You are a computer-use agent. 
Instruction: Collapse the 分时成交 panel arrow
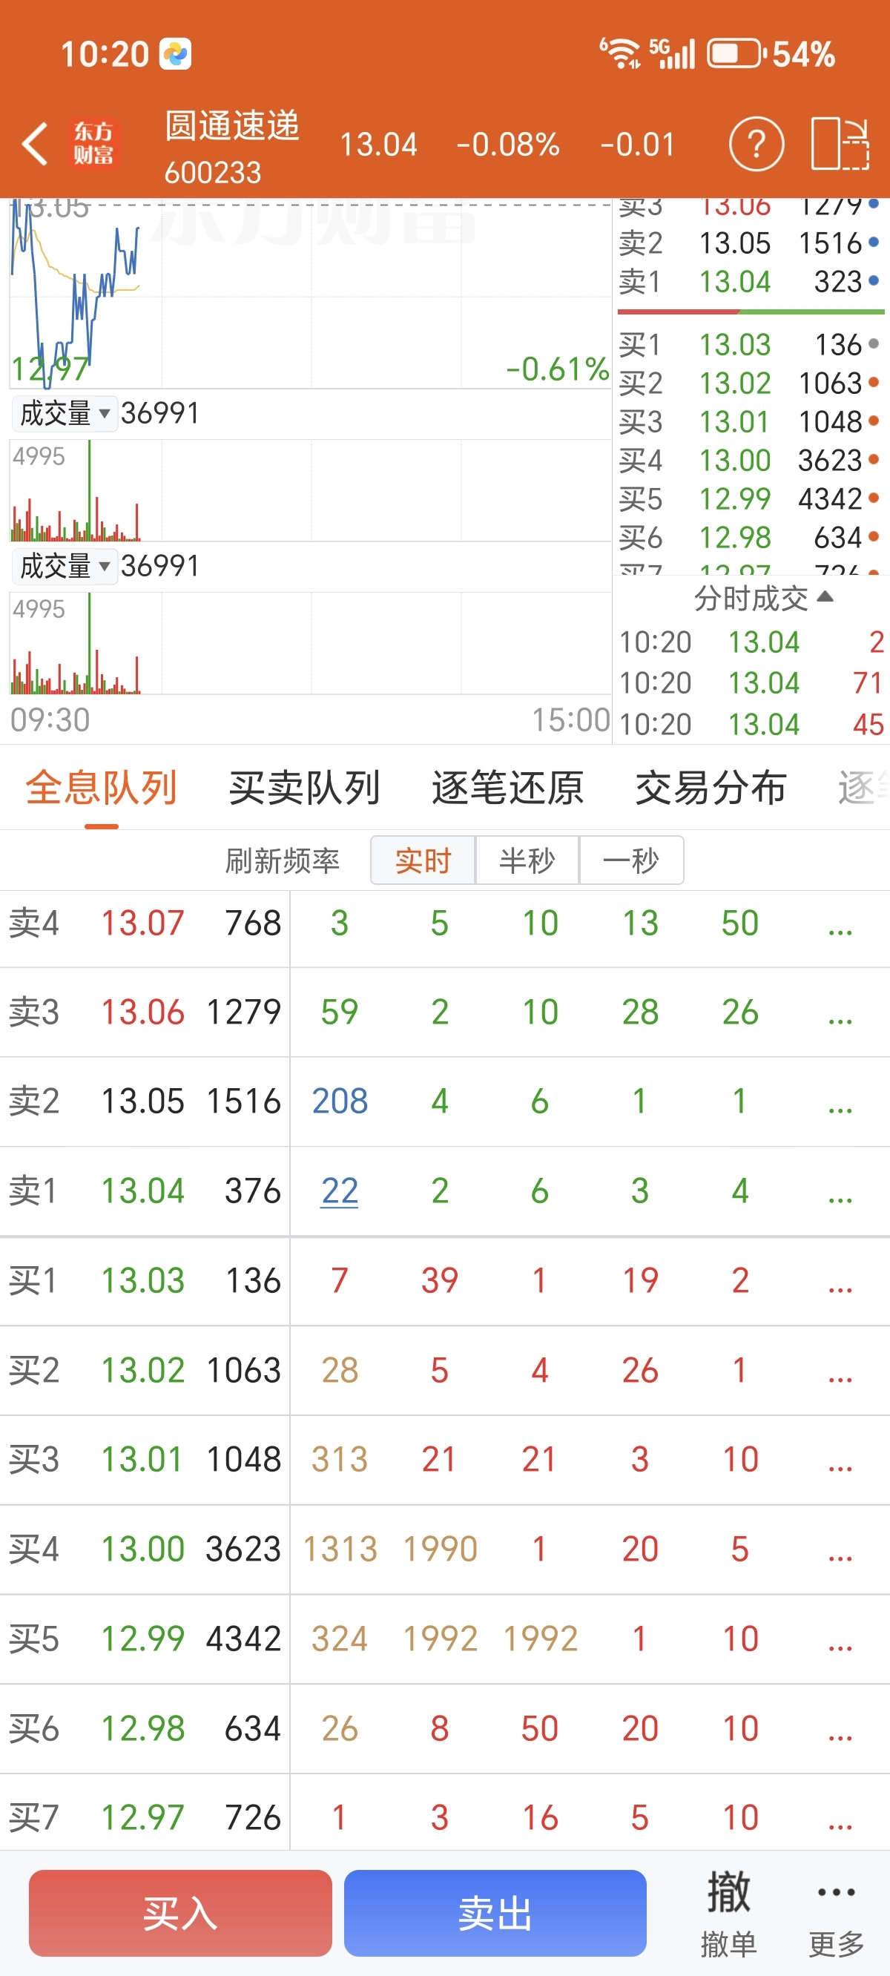click(825, 597)
